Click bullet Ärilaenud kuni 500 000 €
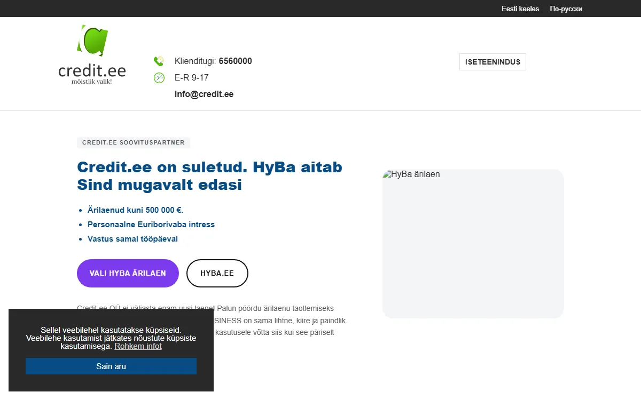 135,210
